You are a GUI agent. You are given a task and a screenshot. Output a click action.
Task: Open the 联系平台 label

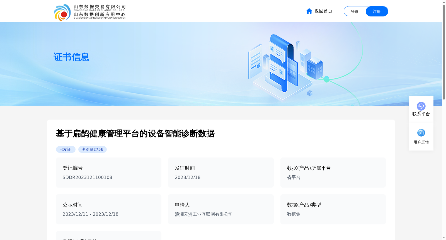[x=421, y=114]
